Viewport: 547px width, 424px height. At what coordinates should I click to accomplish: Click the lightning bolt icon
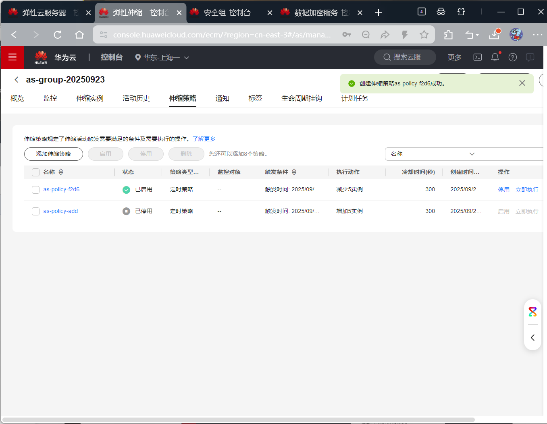pyautogui.click(x=405, y=35)
